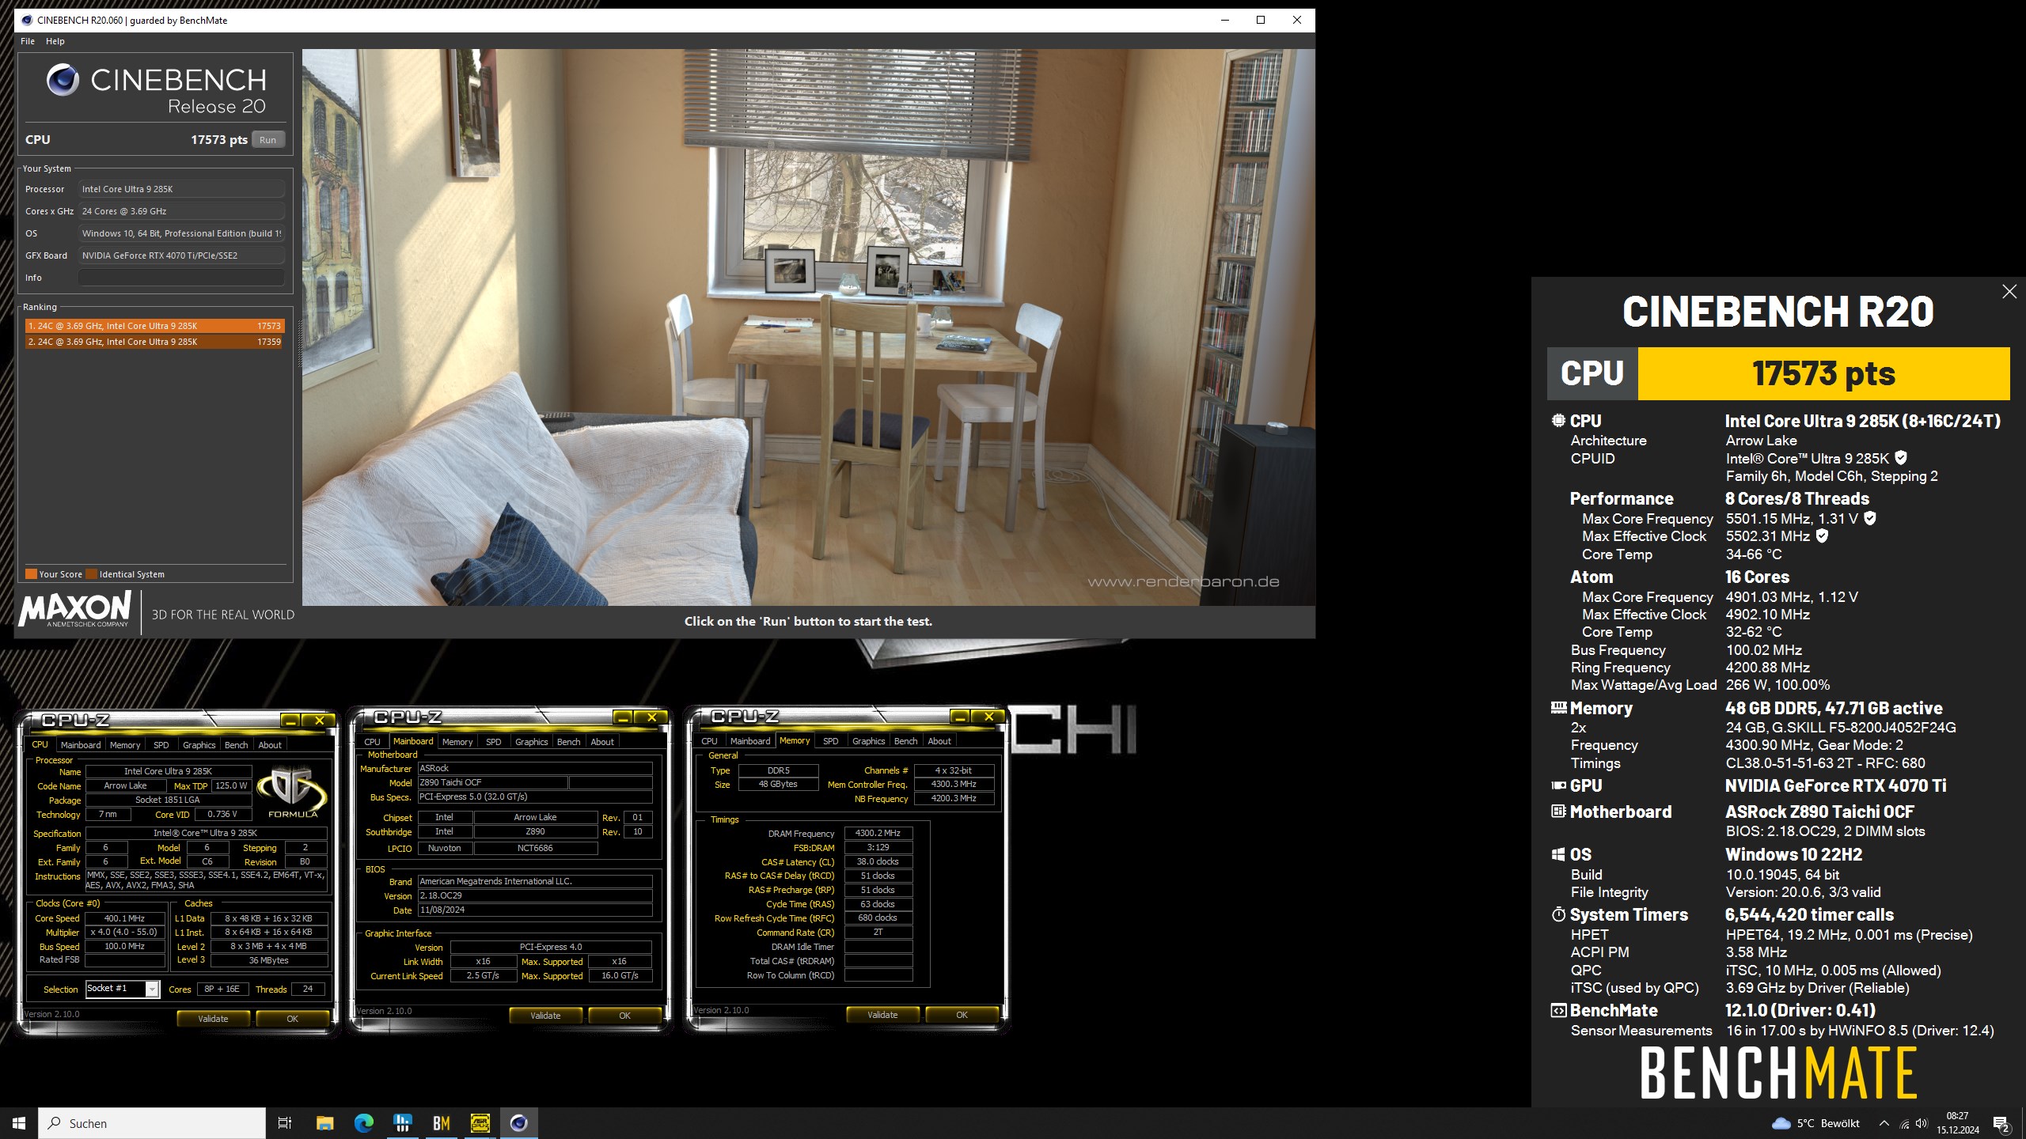Close the CPU-Z Mainboard window

(x=652, y=717)
